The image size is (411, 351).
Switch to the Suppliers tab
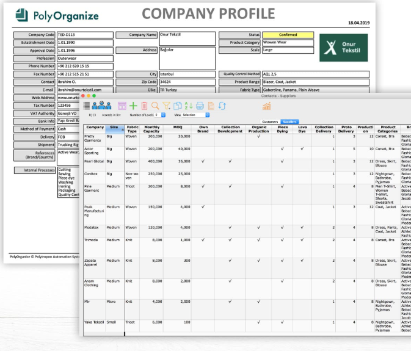289,121
